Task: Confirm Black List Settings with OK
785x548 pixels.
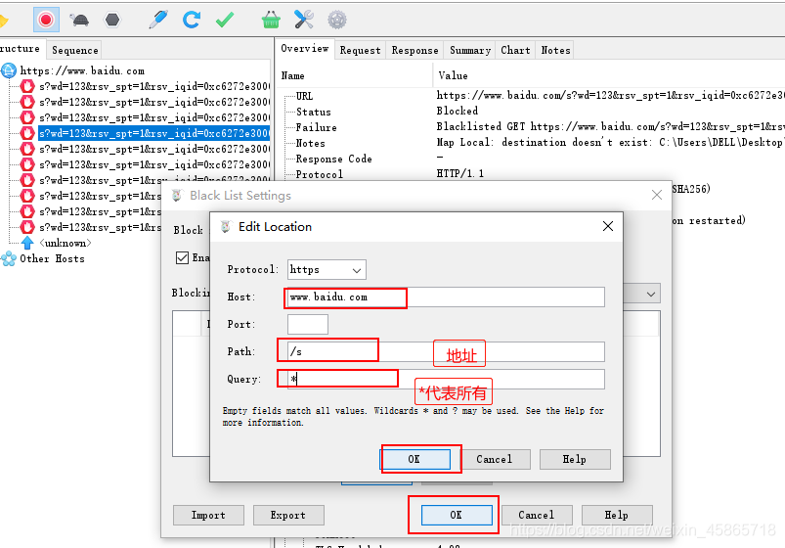Action: tap(457, 515)
